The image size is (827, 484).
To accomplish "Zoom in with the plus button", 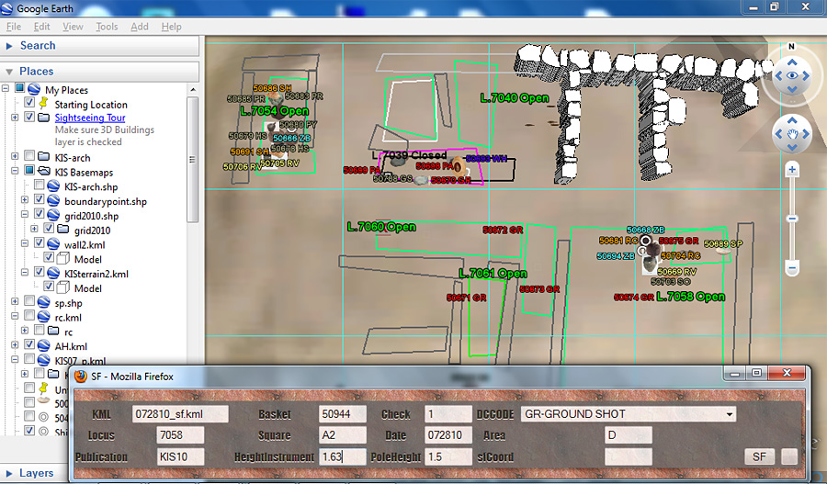I will click(792, 170).
